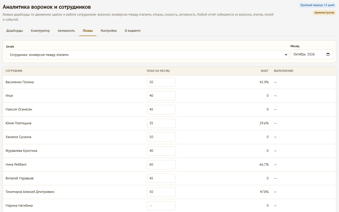339x212 pixels.
Task: Edit monthly plan for Василенко Полина
Action: 161,82
